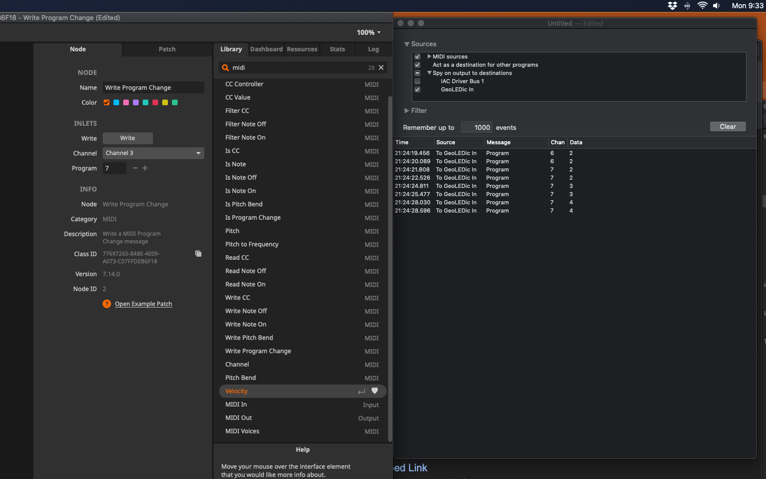Click the minus icon beside Program value
Viewport: 766px width, 479px height.
(x=135, y=168)
